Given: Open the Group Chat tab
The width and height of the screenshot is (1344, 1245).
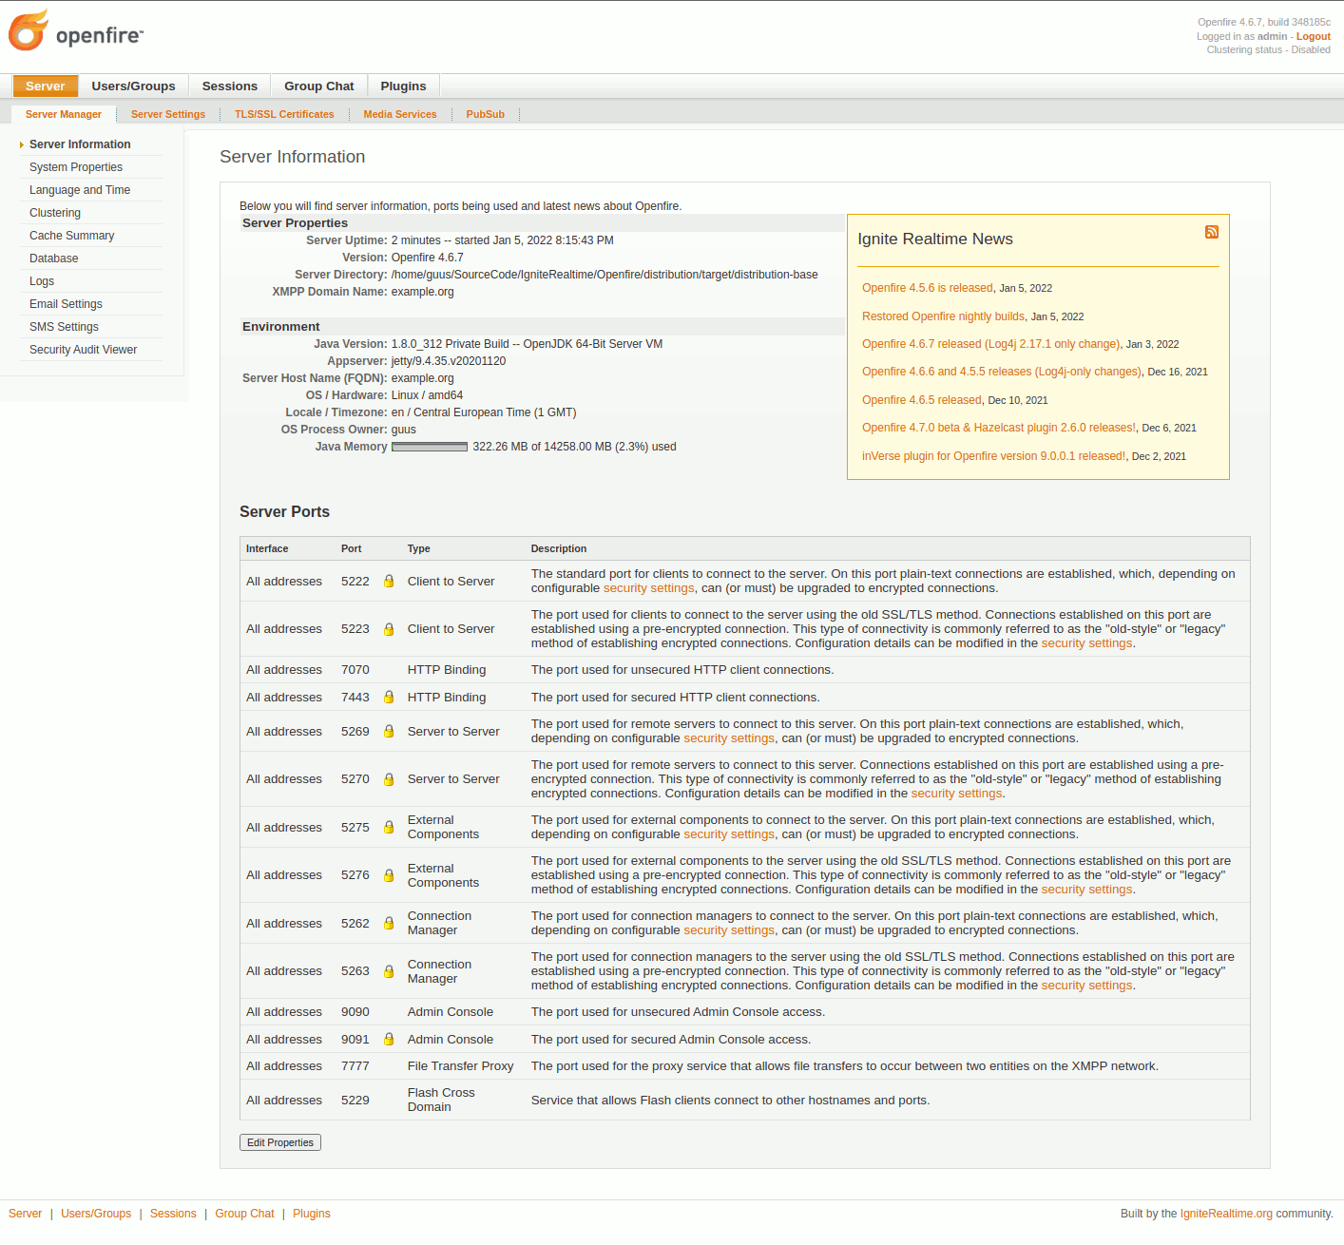Looking at the screenshot, I should (319, 86).
